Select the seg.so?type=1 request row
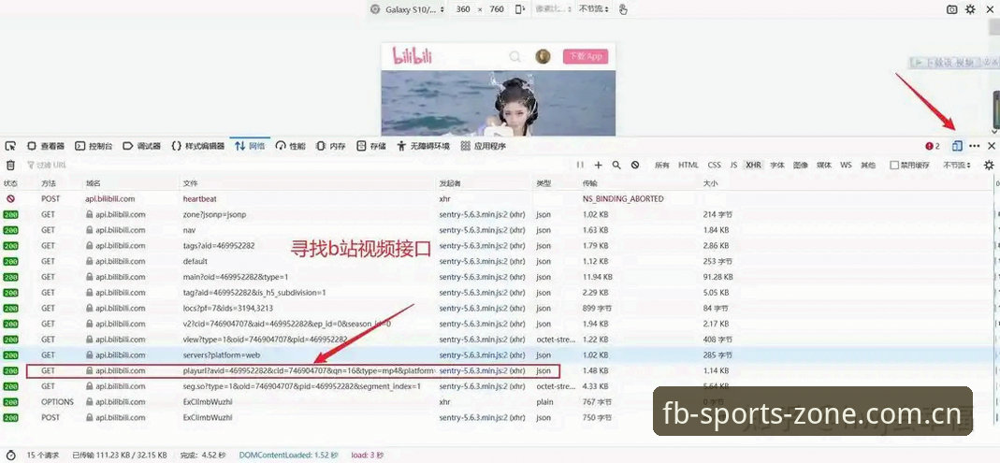 (498, 386)
